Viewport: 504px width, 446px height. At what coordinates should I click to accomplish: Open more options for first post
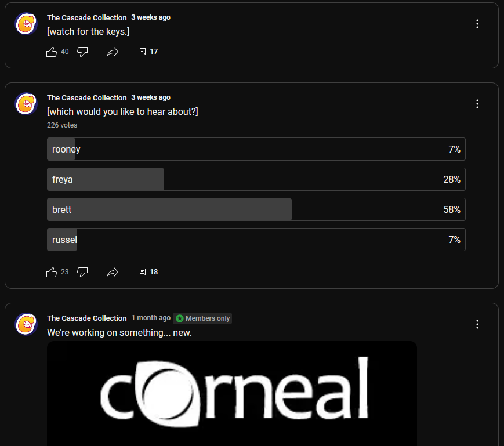pyautogui.click(x=477, y=24)
